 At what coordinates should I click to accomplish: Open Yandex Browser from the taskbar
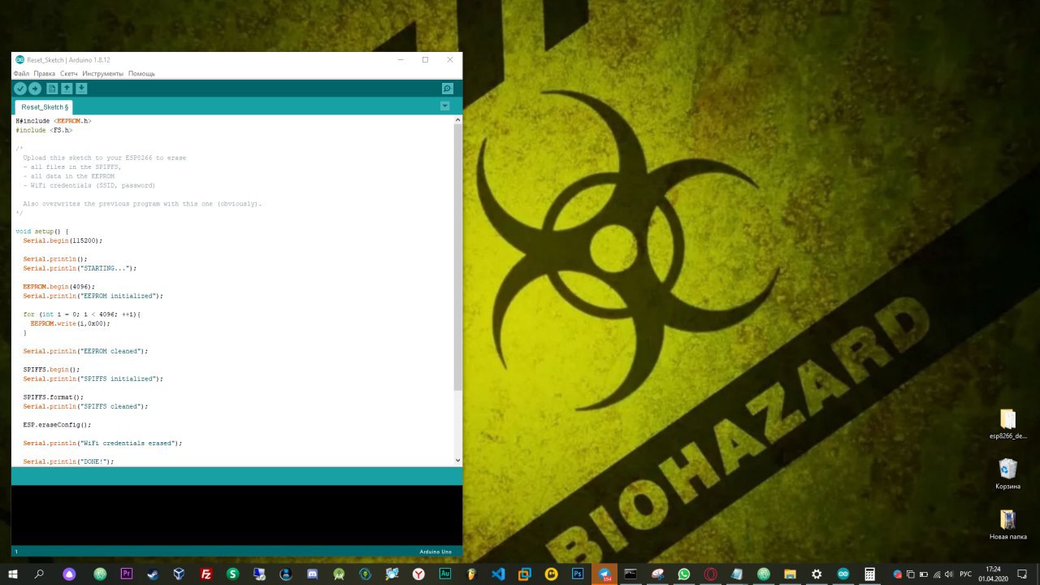[x=418, y=574]
